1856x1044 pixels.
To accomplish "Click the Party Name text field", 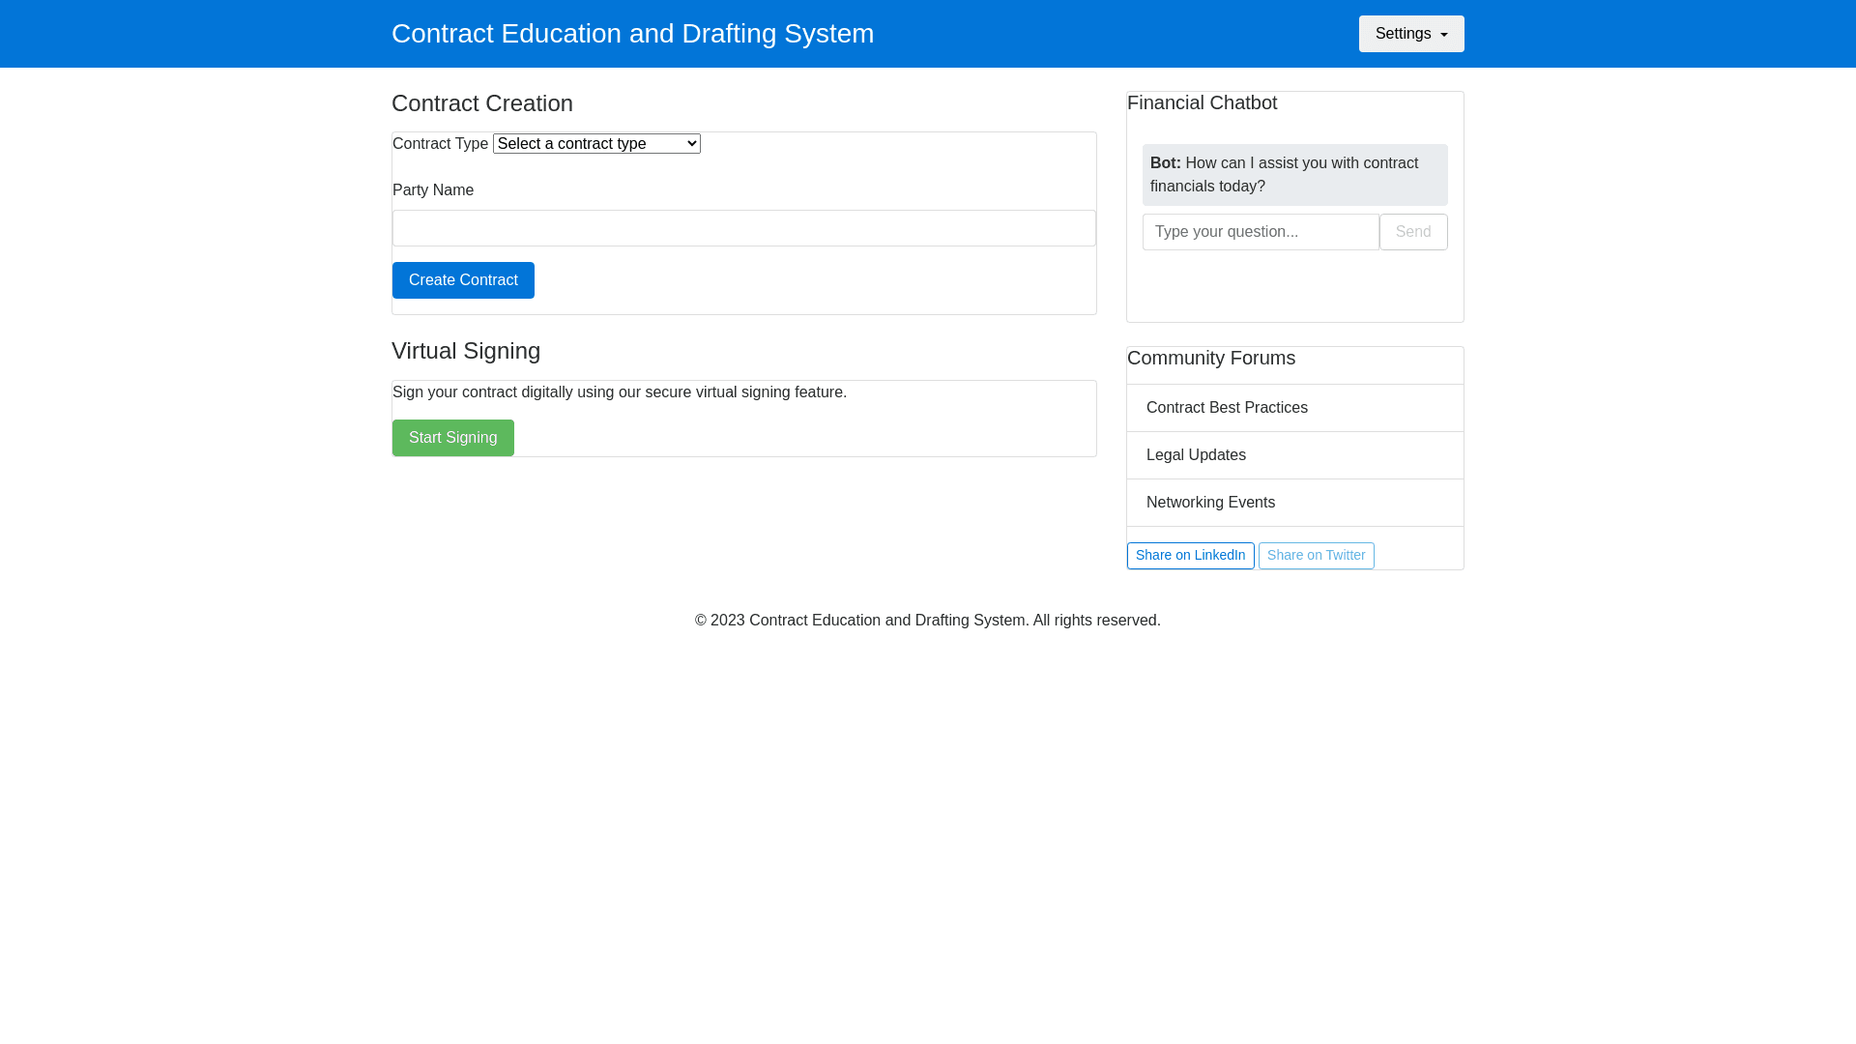I will pyautogui.click(x=743, y=228).
